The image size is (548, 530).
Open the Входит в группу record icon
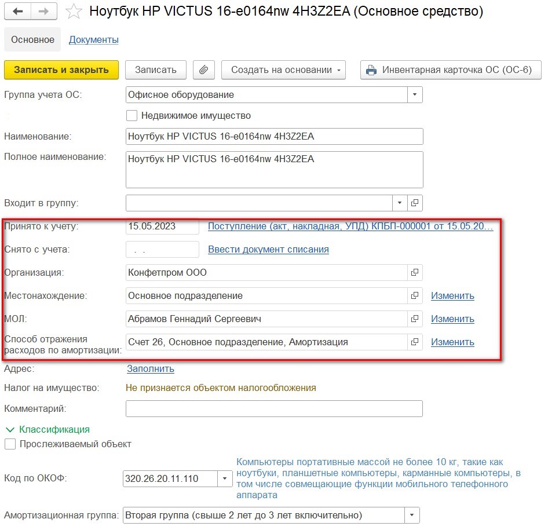click(415, 203)
